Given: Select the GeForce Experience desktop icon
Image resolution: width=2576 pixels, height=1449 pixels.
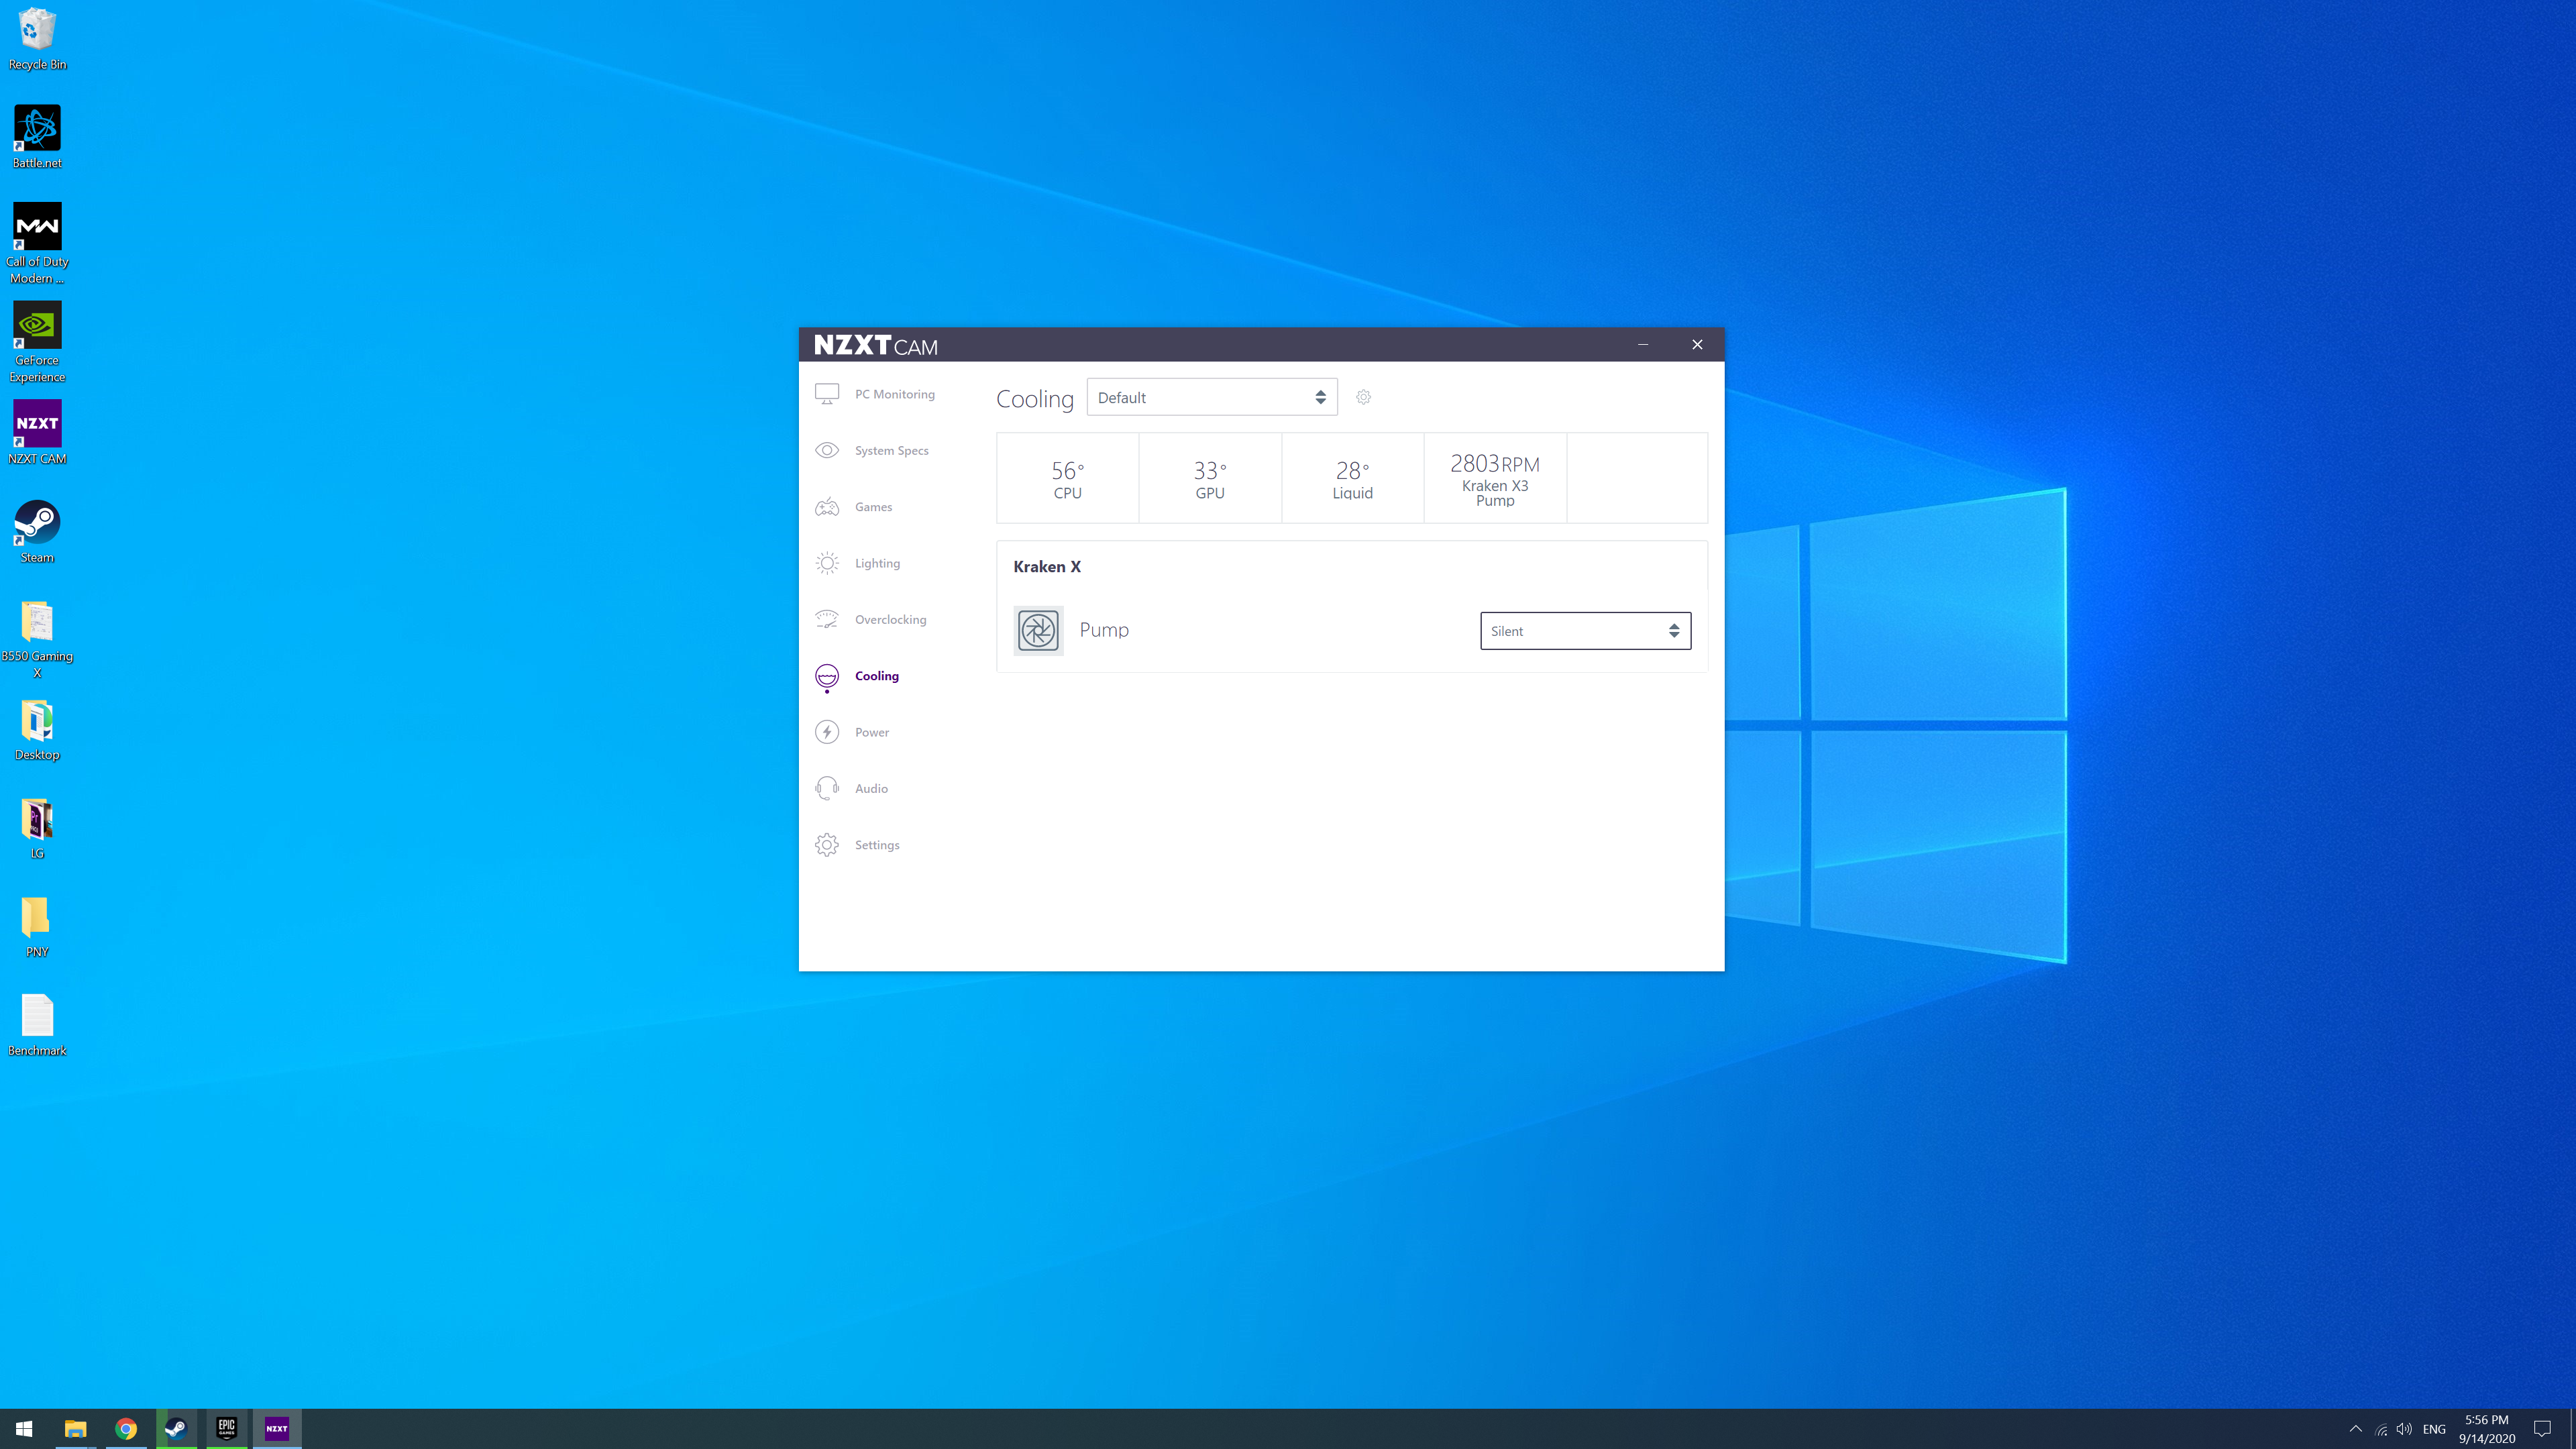Looking at the screenshot, I should pos(37,342).
